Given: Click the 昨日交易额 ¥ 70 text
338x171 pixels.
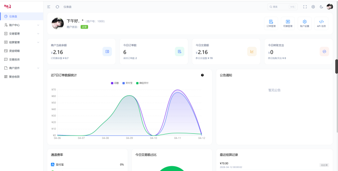Looking at the screenshot, I should point(204,58).
